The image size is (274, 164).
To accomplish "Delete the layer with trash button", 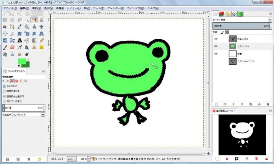I will click(268, 104).
